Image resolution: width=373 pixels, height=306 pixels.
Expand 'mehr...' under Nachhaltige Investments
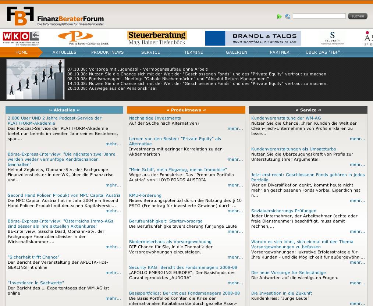point(235,129)
